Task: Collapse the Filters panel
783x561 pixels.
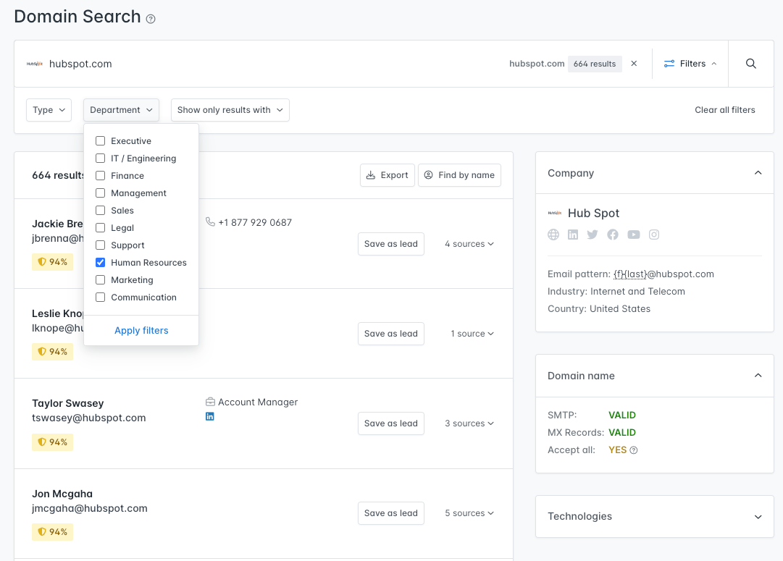Action: pyautogui.click(x=690, y=64)
